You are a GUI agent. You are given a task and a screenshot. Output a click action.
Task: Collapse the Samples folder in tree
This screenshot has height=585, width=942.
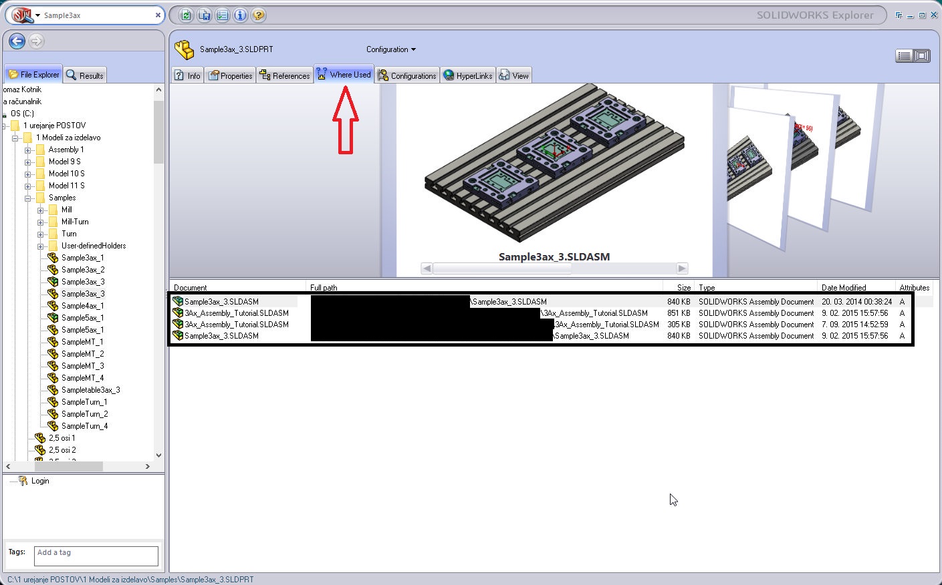coord(29,198)
